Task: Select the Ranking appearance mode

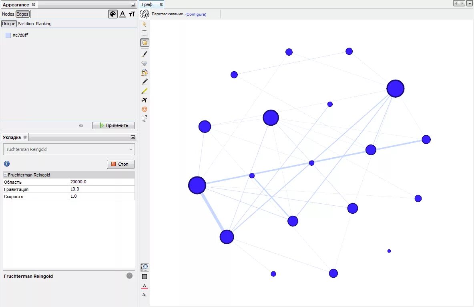Action: [x=44, y=24]
